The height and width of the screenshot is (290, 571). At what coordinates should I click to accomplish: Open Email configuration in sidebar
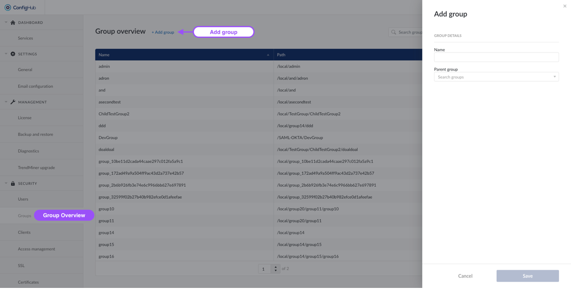click(x=35, y=86)
